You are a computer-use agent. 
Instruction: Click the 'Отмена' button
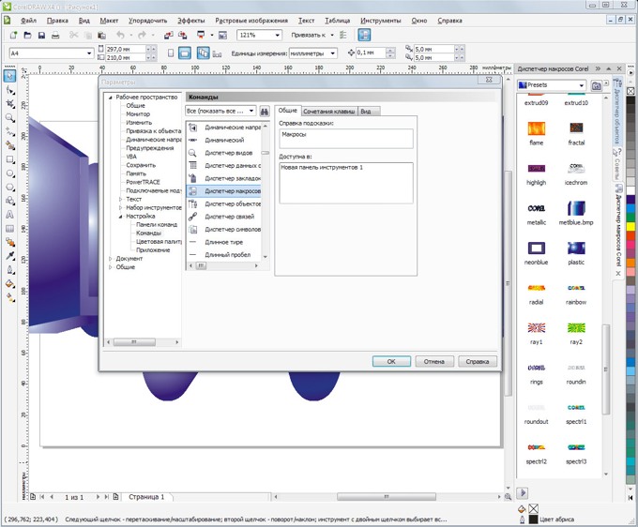433,361
